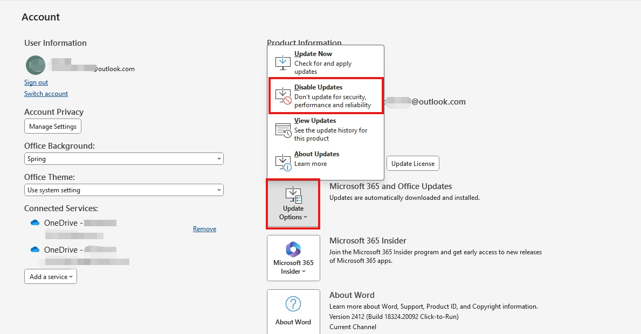This screenshot has width=641, height=334.
Task: Click the Update Options download icon
Action: [x=293, y=195]
